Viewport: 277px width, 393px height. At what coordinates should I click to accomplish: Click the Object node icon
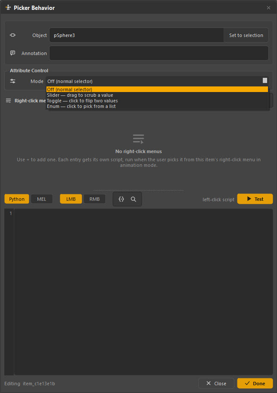click(12, 35)
